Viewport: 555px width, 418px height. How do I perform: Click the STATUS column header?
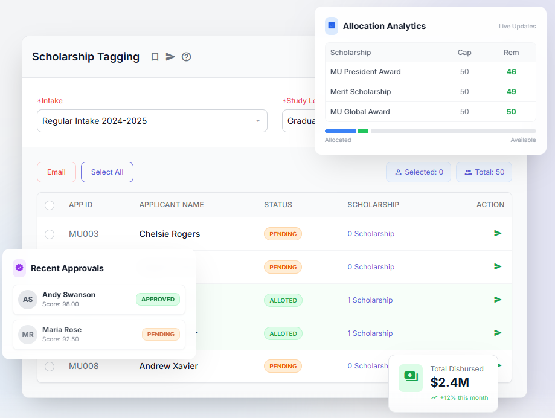point(278,205)
